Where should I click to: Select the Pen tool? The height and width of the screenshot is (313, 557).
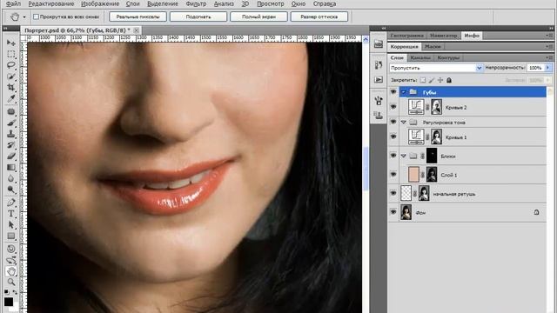(11, 203)
